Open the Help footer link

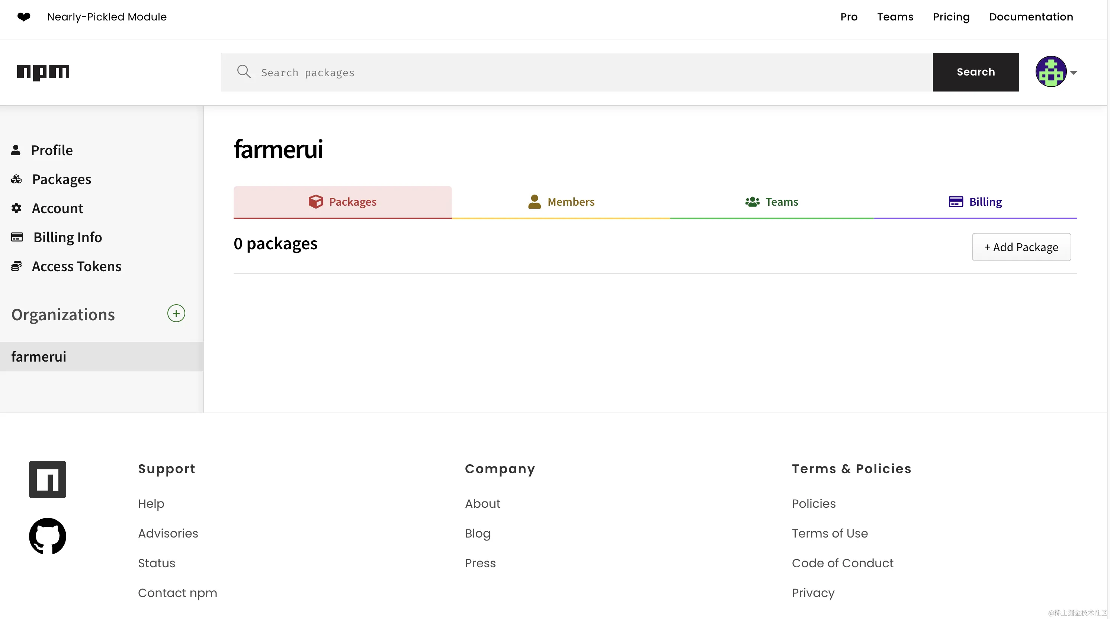(x=151, y=503)
